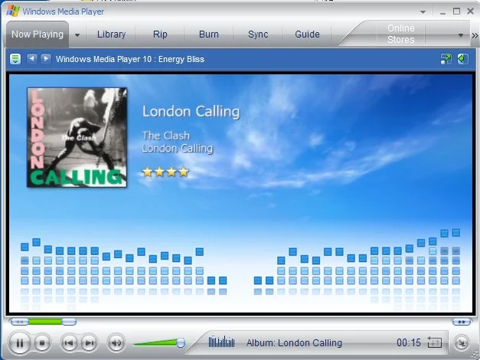Select the next visualization arrow
This screenshot has height=360, width=480.
[x=46, y=58]
